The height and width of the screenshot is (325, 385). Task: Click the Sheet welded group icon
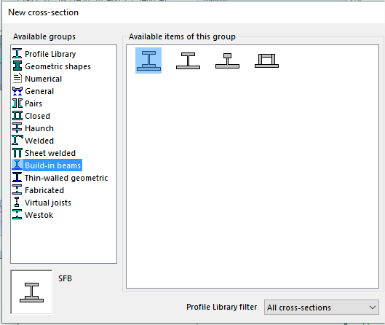click(17, 153)
